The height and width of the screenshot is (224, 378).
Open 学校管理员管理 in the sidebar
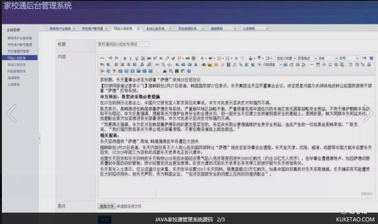coord(18,52)
